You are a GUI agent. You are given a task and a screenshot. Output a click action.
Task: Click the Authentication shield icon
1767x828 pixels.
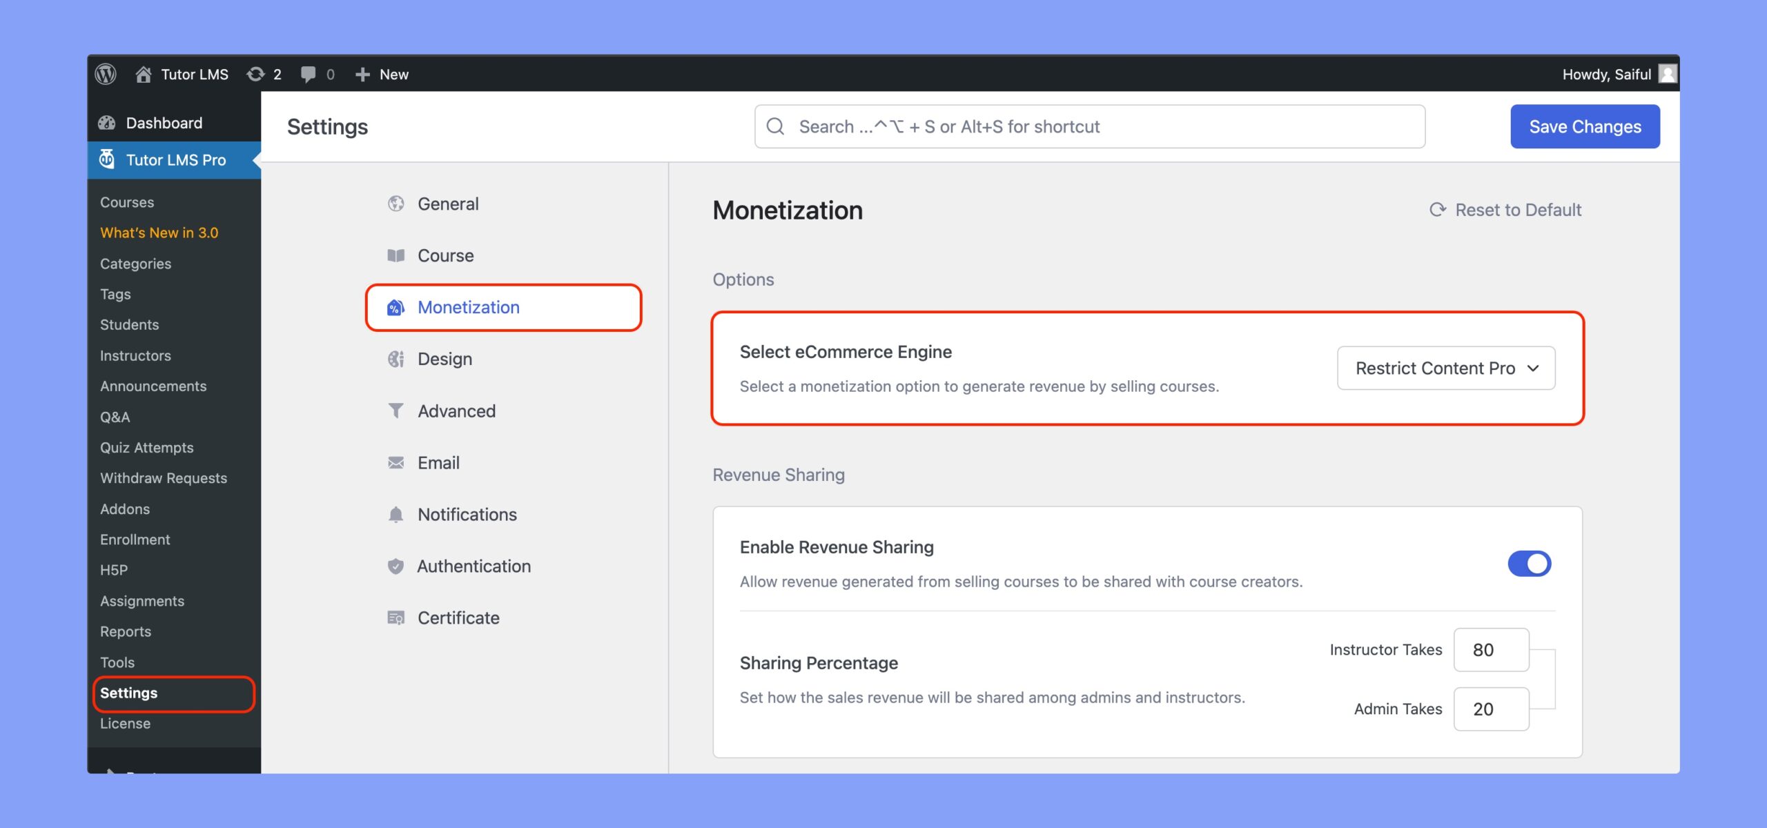tap(393, 566)
